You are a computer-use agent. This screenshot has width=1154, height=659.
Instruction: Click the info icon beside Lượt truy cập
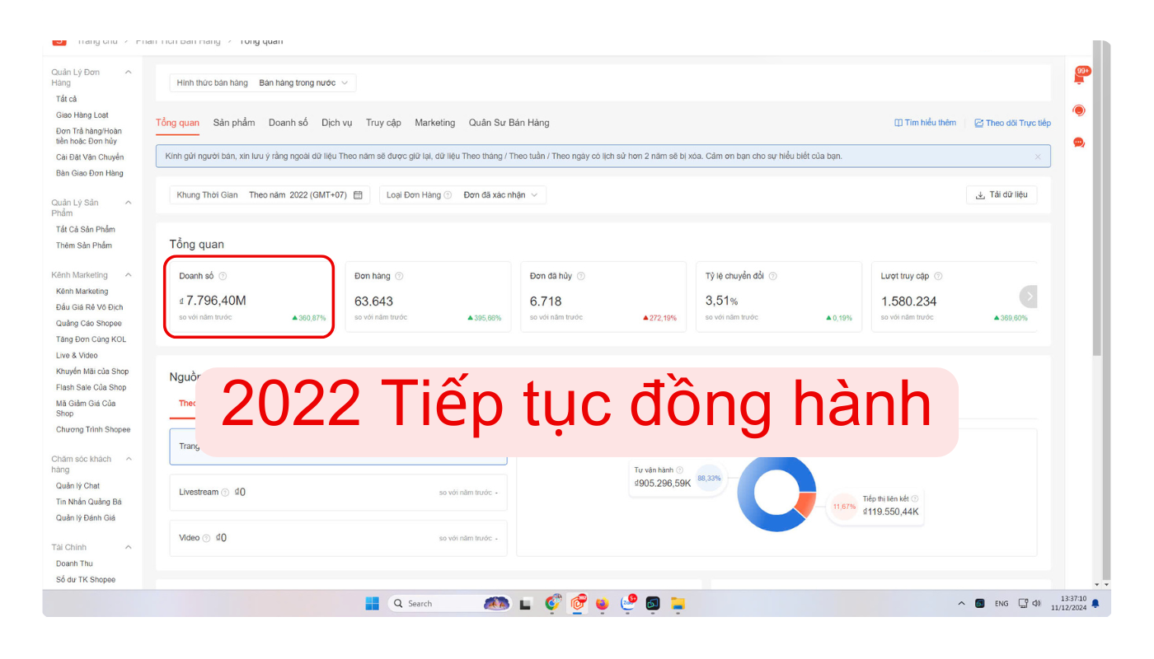click(x=938, y=276)
